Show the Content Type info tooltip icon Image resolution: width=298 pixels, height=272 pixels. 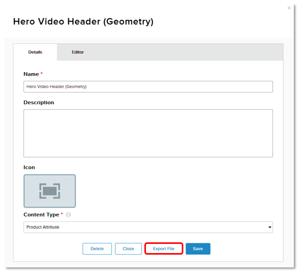[68, 215]
